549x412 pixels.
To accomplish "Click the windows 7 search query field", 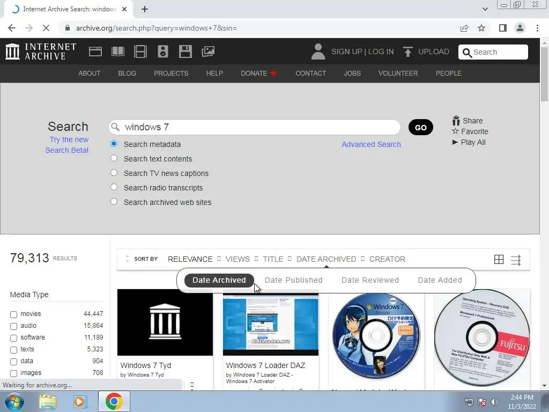I will 255,127.
